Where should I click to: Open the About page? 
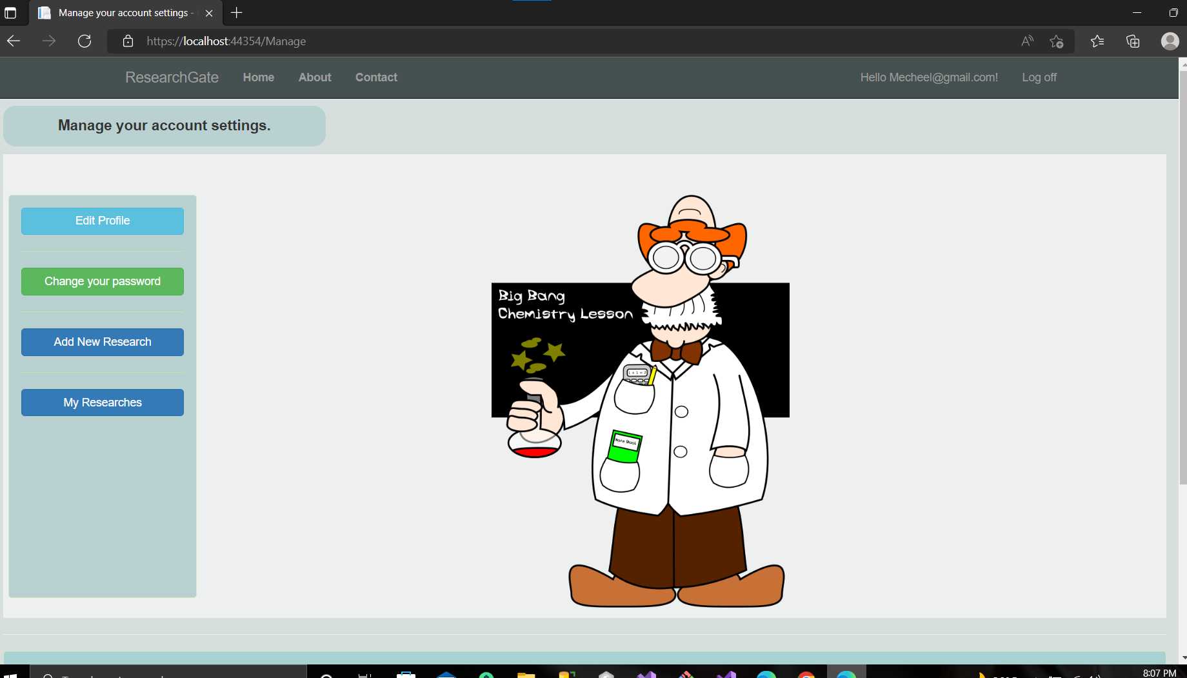point(314,77)
